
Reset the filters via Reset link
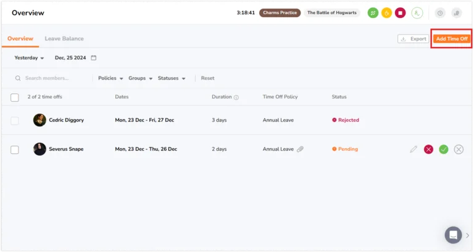tap(207, 78)
